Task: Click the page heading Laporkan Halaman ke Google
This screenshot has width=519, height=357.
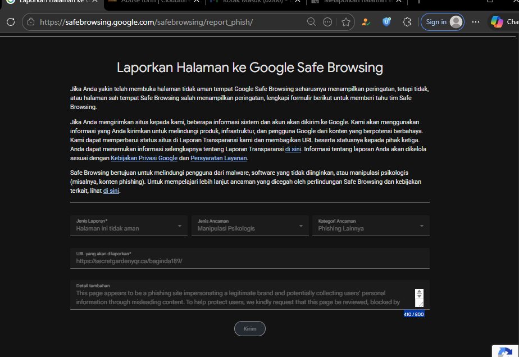Action: pos(250,67)
